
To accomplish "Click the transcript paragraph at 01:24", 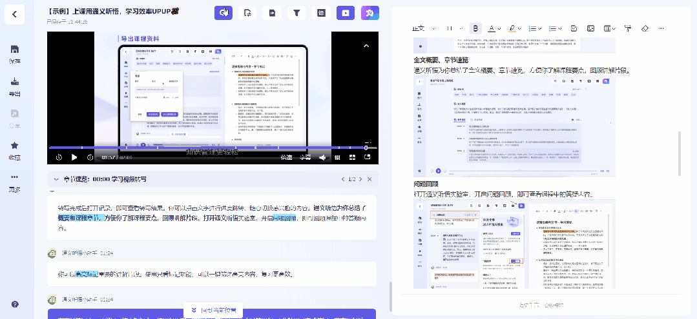I will [212, 274].
